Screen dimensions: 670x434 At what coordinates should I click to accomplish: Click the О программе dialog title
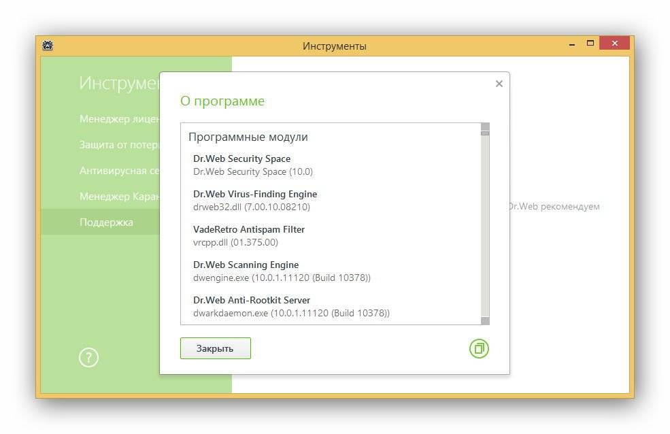(222, 101)
